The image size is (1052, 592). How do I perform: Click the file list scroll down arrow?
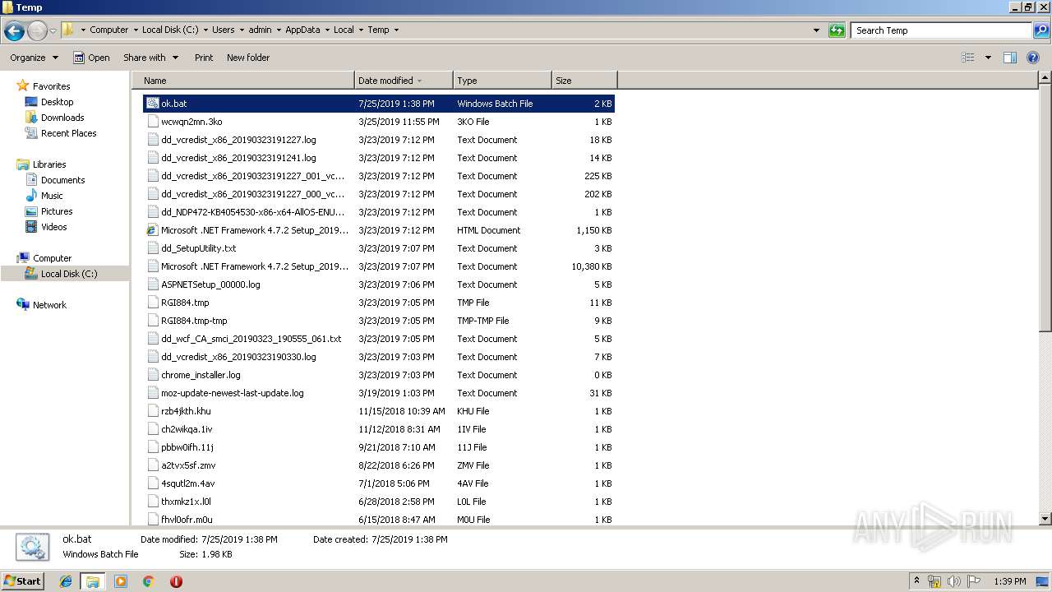pos(1045,519)
